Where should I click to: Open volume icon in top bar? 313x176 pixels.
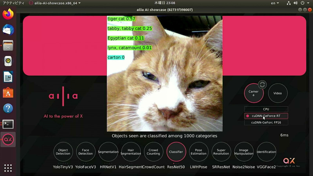tap(296, 3)
